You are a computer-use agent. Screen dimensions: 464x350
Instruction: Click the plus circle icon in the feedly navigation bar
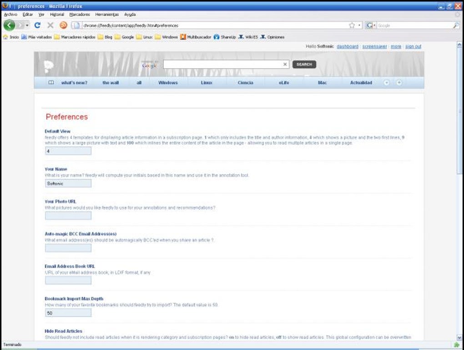399,83
